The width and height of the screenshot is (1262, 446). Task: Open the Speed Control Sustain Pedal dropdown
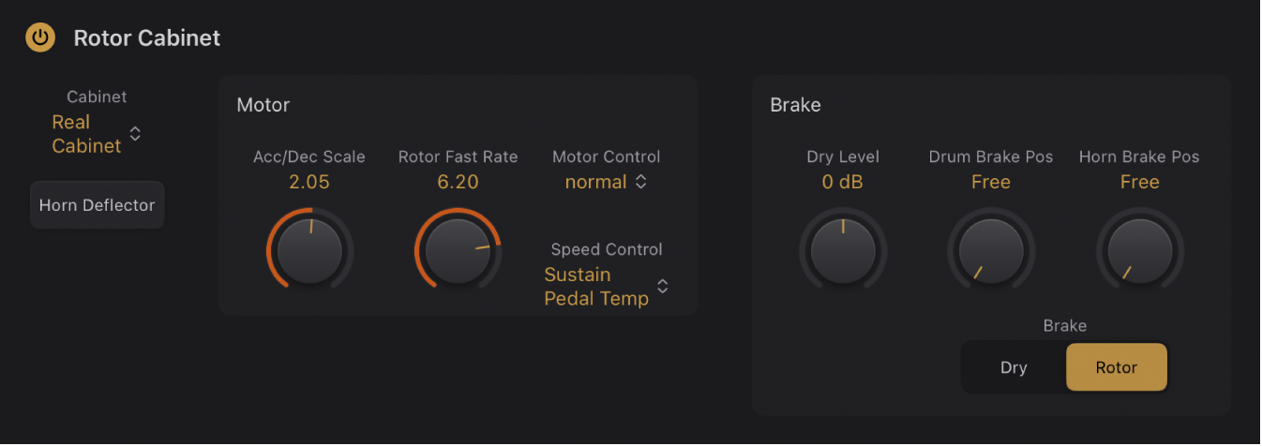(x=596, y=287)
